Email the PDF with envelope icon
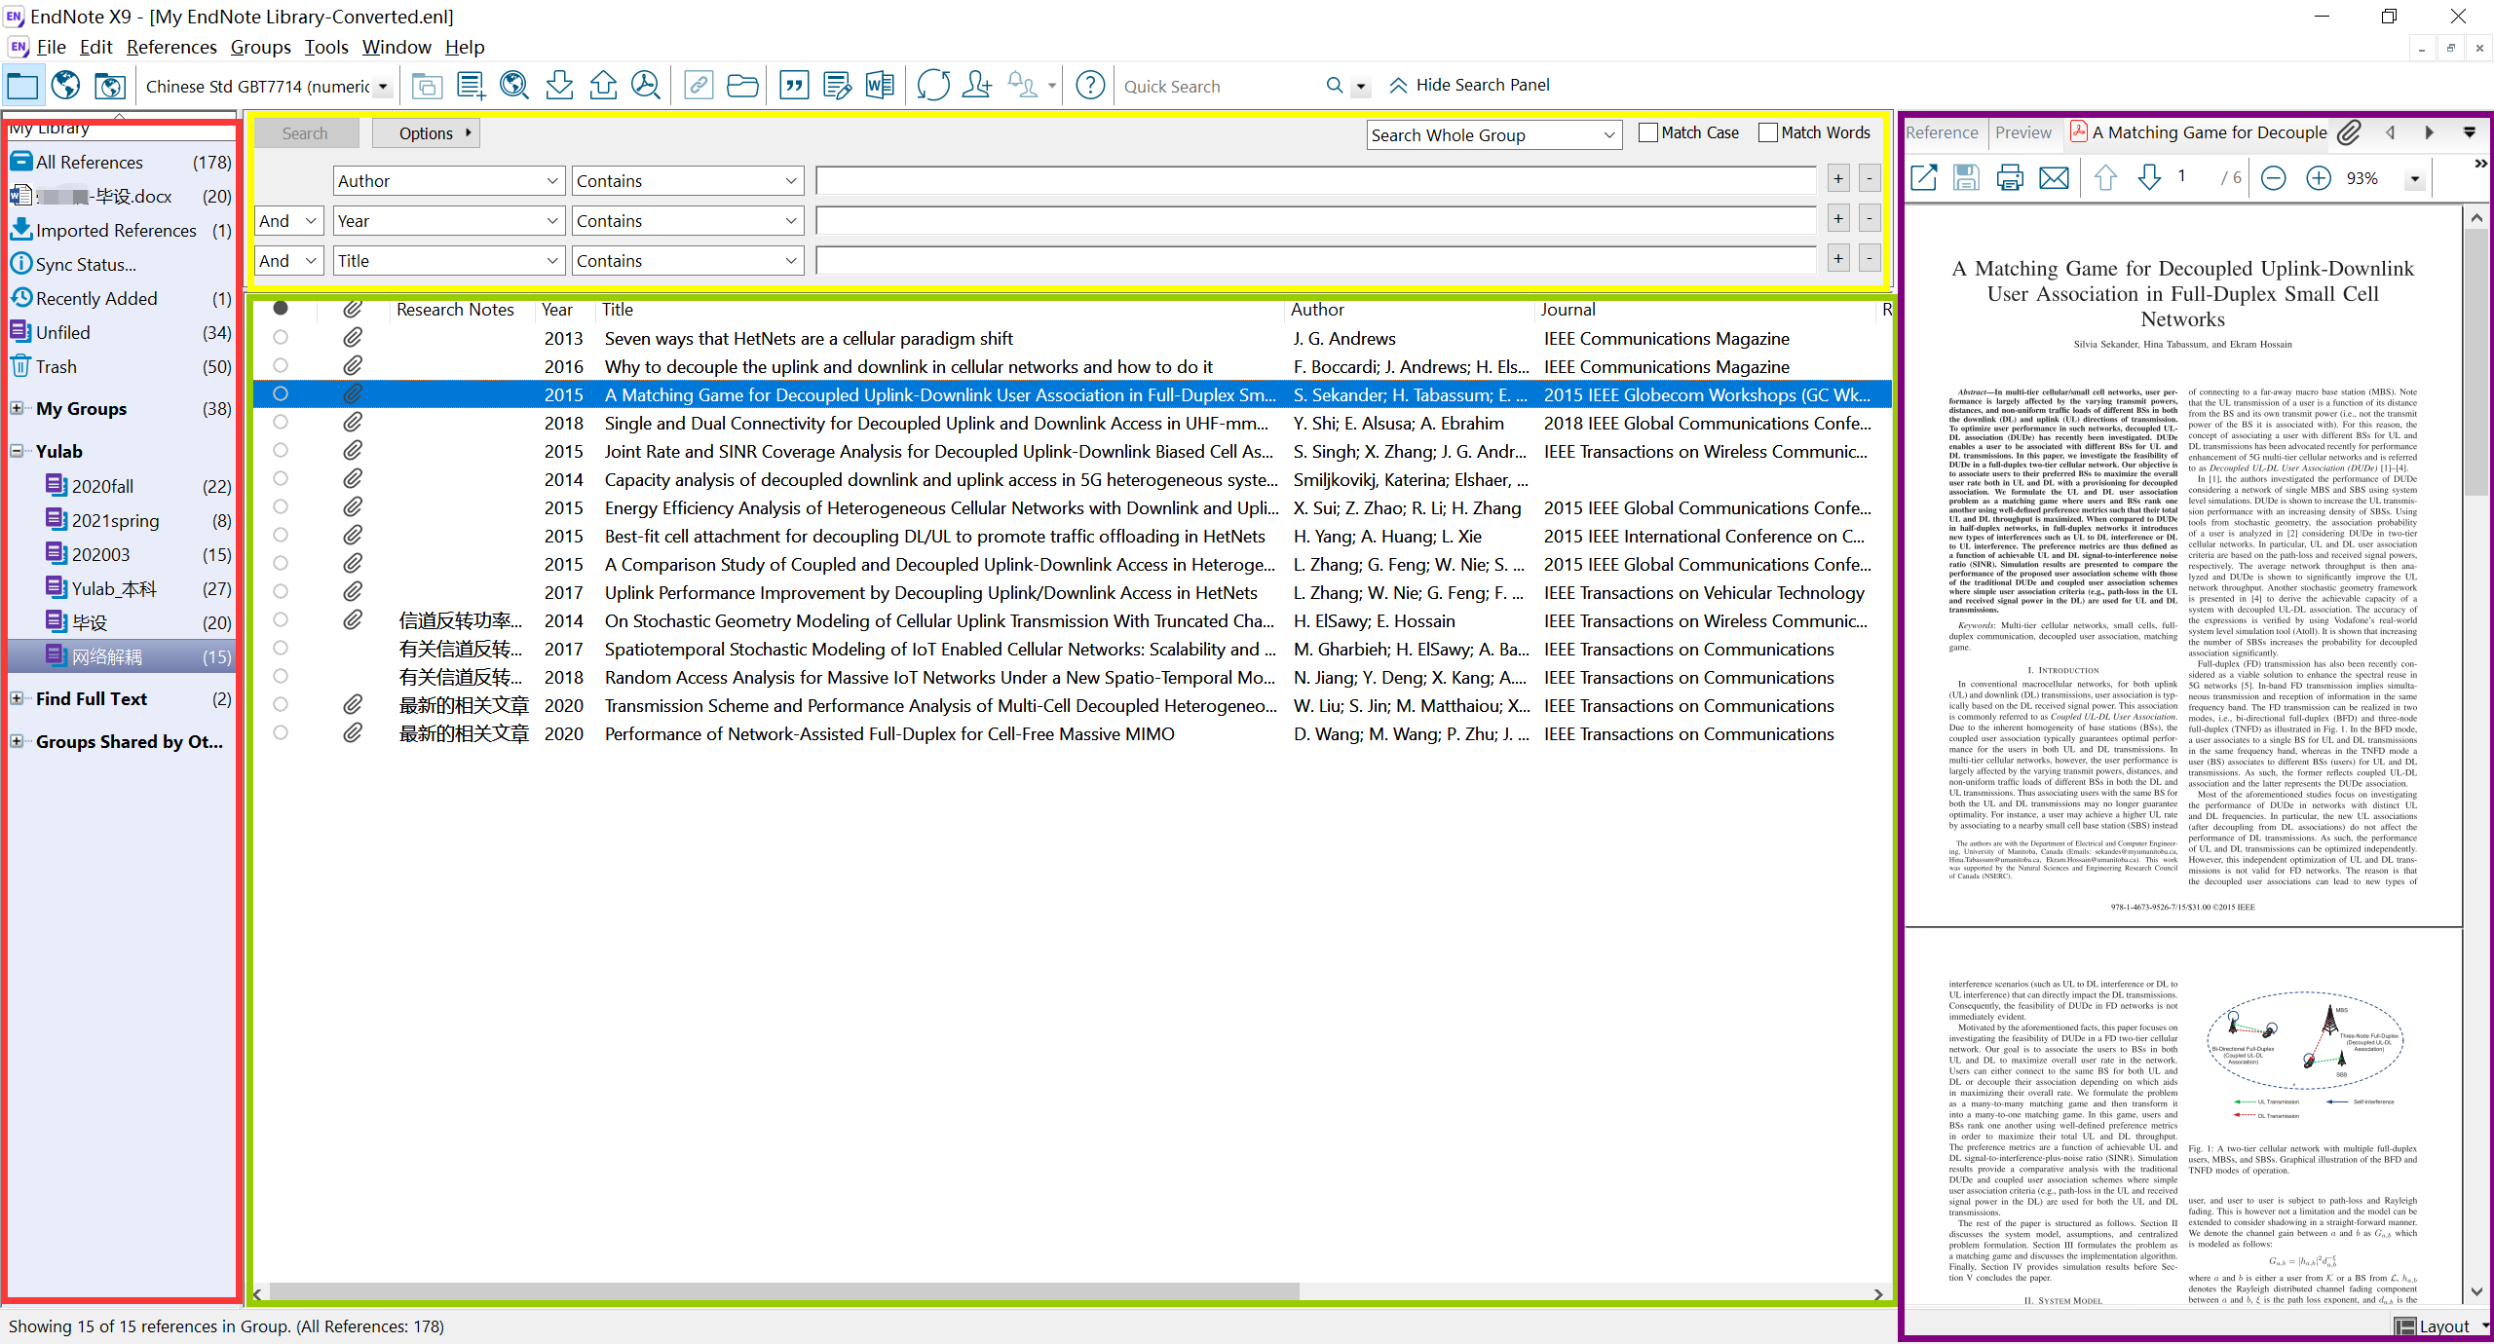This screenshot has height=1344, width=2494. pyautogui.click(x=2055, y=178)
